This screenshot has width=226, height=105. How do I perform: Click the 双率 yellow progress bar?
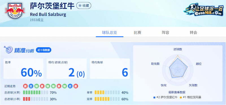(x=107, y=99)
